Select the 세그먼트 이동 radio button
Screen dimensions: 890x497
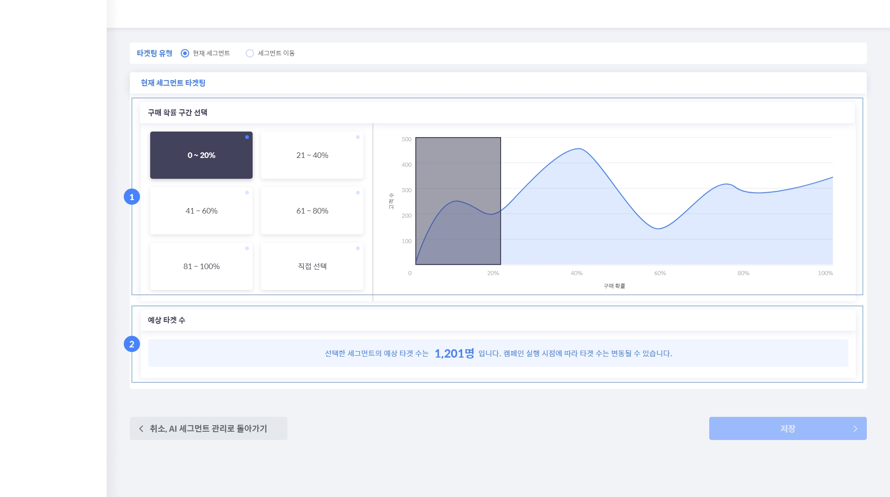coord(250,53)
